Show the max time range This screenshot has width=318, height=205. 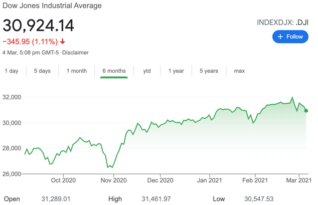(x=240, y=71)
